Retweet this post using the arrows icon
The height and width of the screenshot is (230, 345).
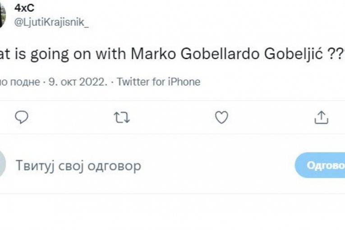121,118
